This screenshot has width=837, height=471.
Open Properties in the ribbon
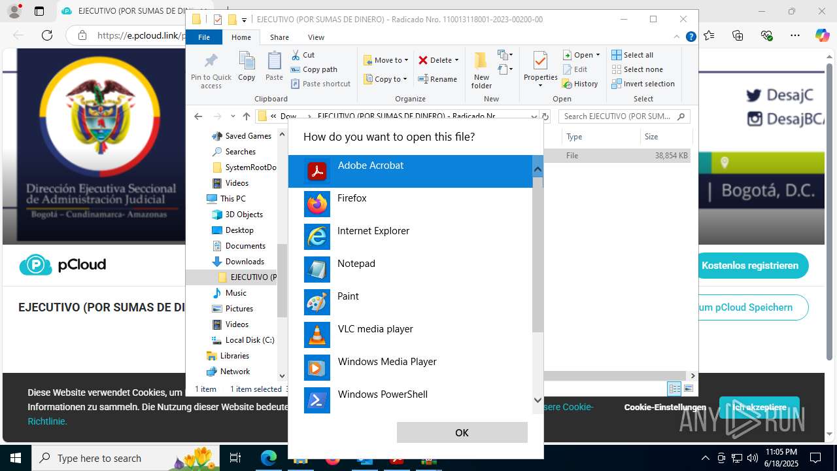click(x=540, y=70)
